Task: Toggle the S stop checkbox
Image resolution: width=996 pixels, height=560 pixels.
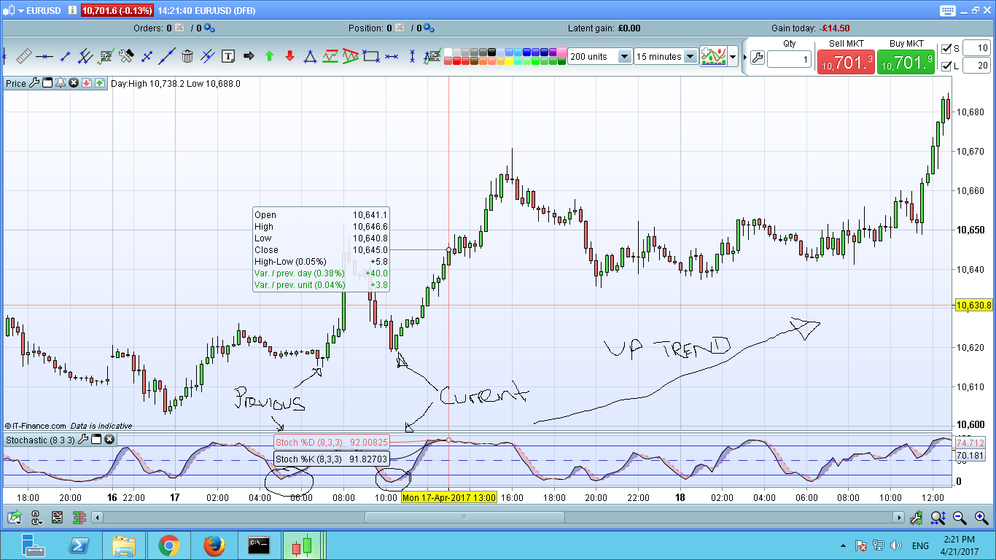Action: click(946, 49)
